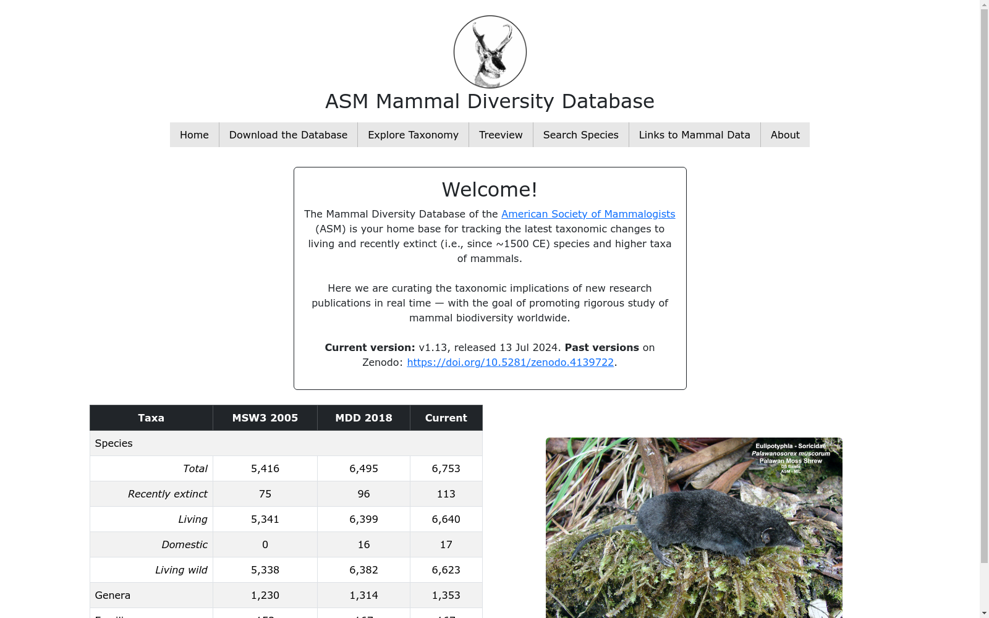Go to Download the Database
Image resolution: width=989 pixels, height=618 pixels.
point(288,135)
